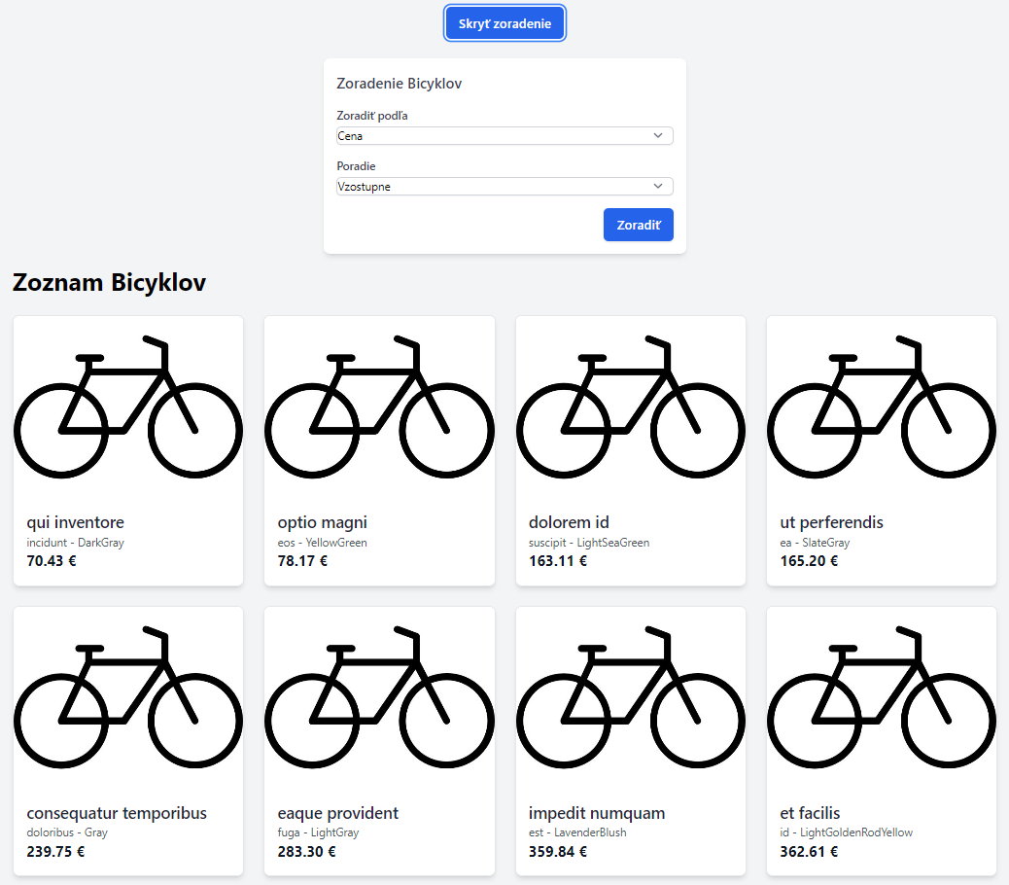The height and width of the screenshot is (885, 1009).
Task: Open the et facilis bicycle icon
Action: 882,696
